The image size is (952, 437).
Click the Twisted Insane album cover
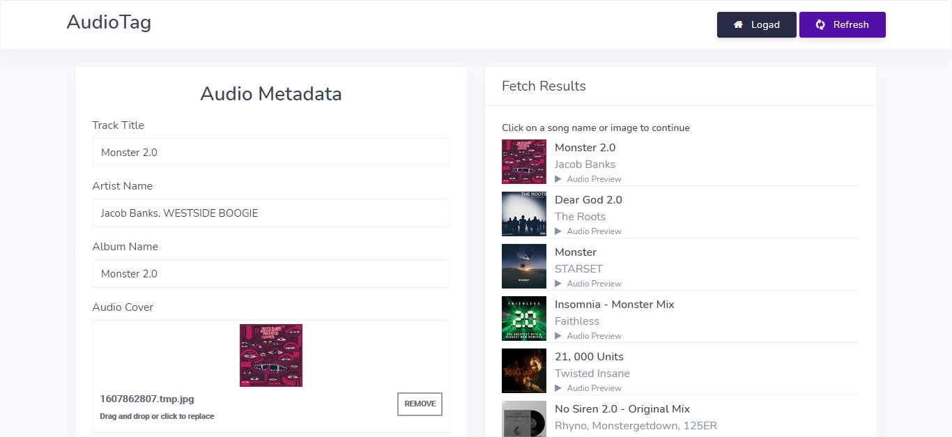coord(524,371)
